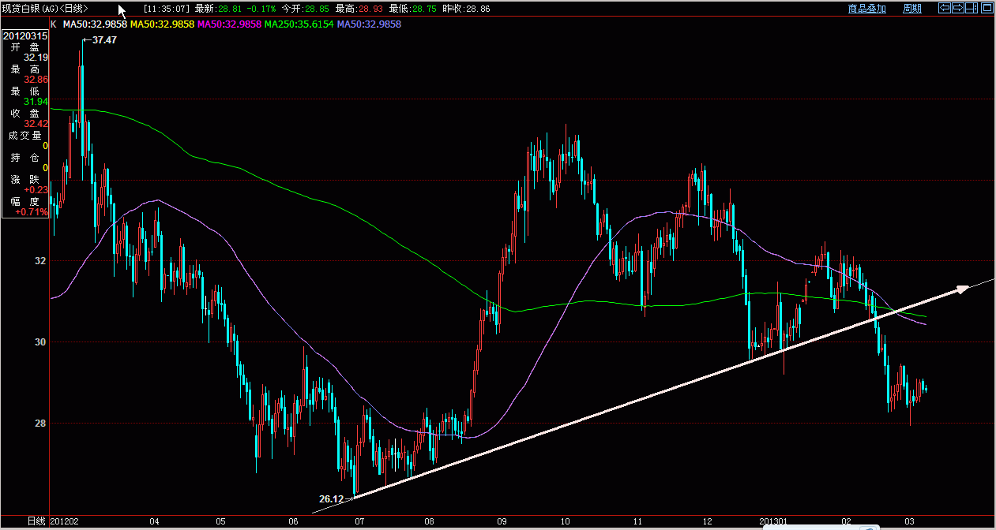This screenshot has height=530, width=996.
Task: Click the 37.47 peak price marker
Action: click(x=104, y=39)
